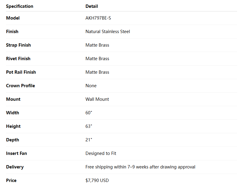The image size is (238, 188).
Task: Click the Price row label
Action: 11,180
